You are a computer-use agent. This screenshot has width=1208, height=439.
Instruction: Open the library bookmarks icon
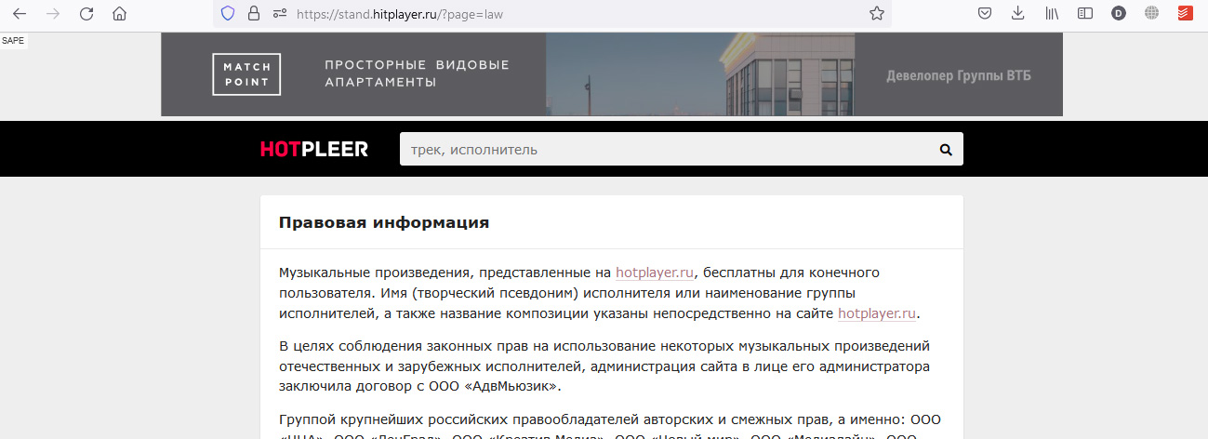coord(1052,14)
